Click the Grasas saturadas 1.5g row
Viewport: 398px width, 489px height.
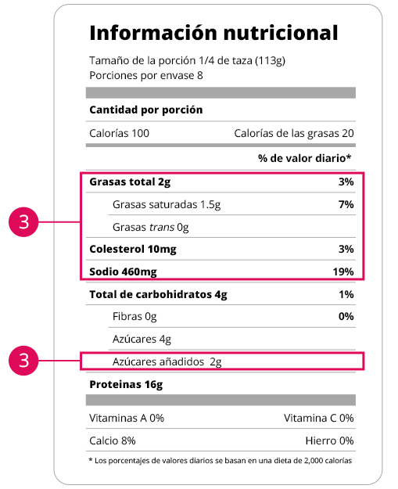coord(232,204)
